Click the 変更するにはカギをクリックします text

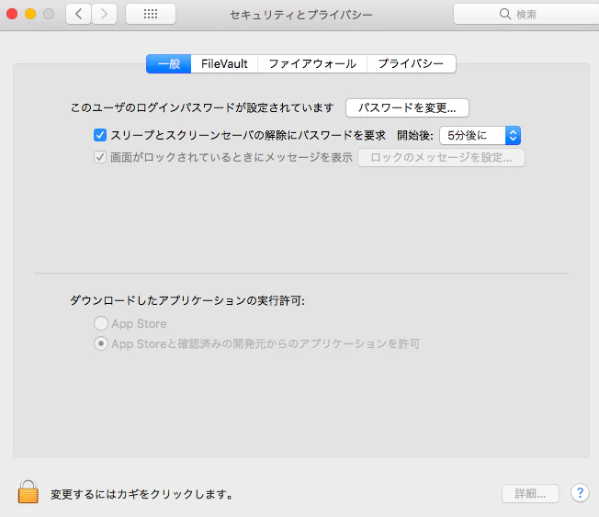141,494
